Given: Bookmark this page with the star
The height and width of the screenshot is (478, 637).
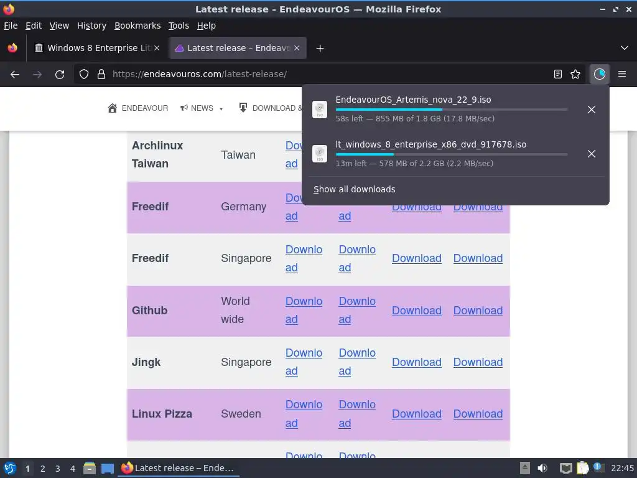Looking at the screenshot, I should pos(575,75).
